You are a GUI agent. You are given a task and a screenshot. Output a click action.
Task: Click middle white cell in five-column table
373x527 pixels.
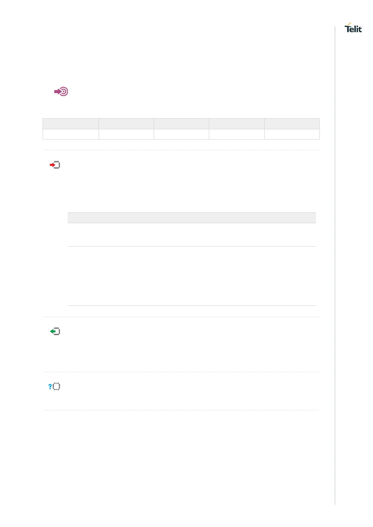coord(181,134)
